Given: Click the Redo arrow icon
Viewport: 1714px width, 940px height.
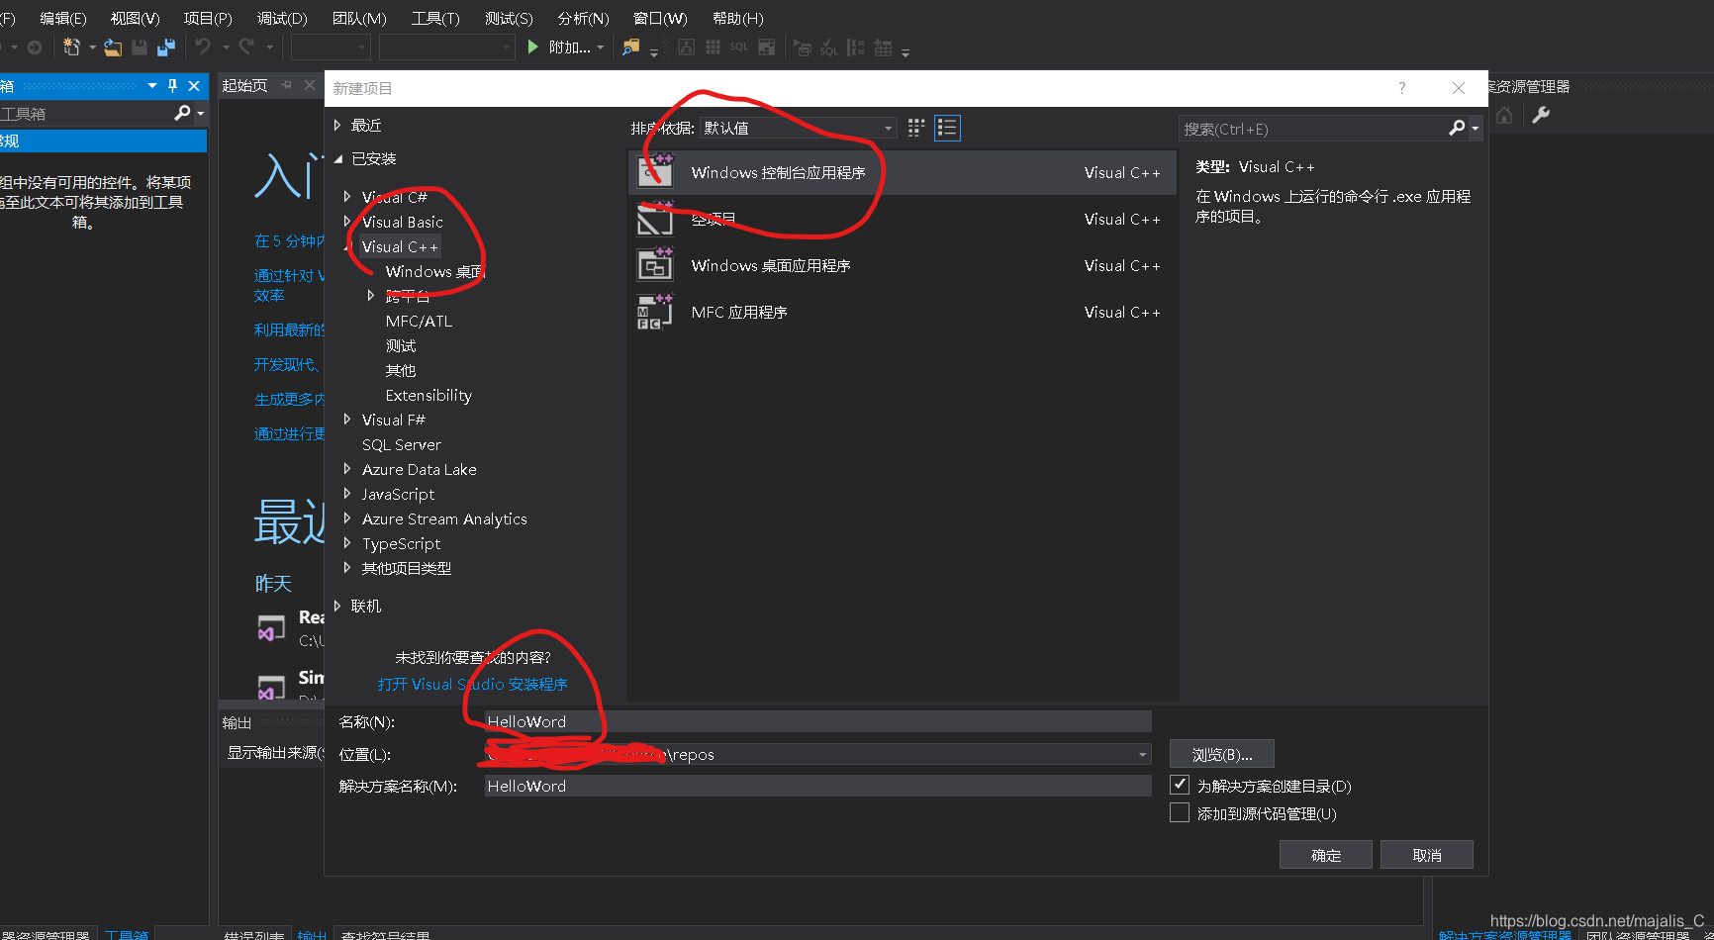Looking at the screenshot, I should [x=247, y=47].
